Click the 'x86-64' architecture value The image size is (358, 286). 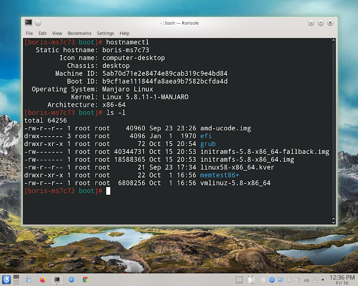coord(114,105)
